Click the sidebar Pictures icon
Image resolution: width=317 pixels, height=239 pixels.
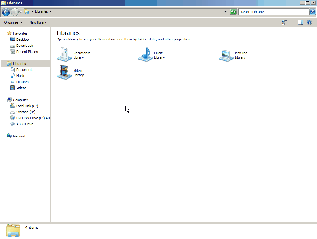(x=12, y=82)
